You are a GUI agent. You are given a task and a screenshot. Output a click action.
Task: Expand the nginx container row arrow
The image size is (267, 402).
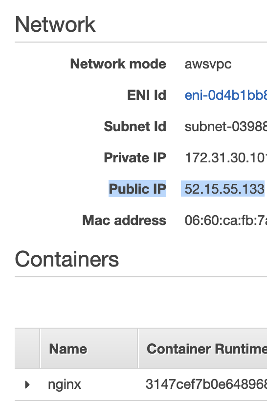point(27,384)
